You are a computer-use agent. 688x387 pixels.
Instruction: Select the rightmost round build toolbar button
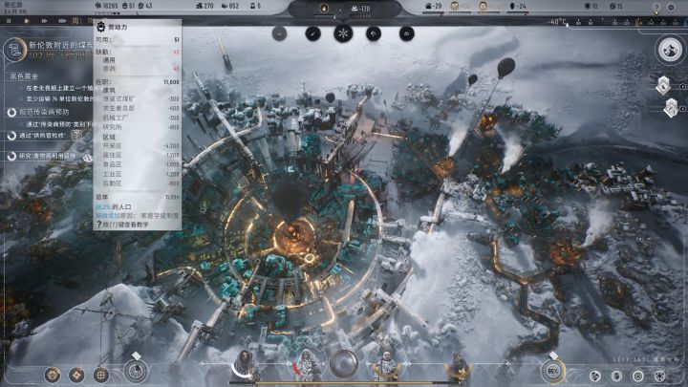(407, 33)
